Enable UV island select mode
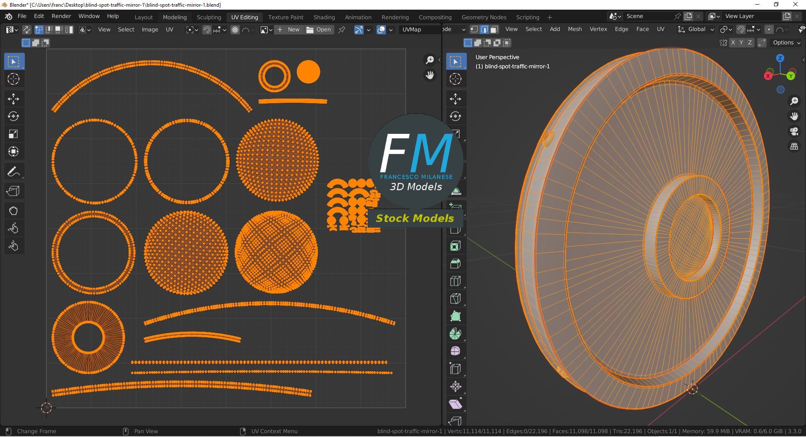 tap(69, 30)
